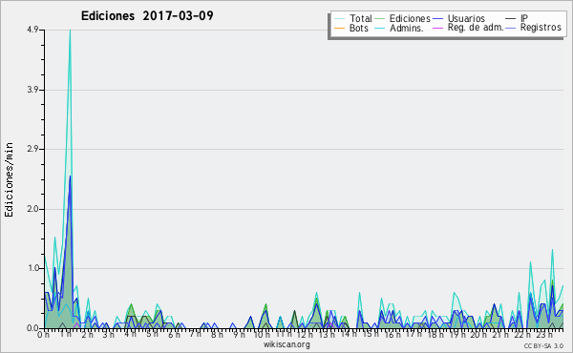The width and height of the screenshot is (573, 353).
Task: Click the '4 h' x-axis label
Action: click(x=131, y=334)
